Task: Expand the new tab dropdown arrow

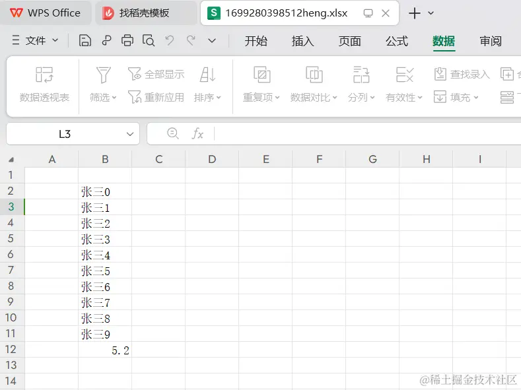Action: (x=431, y=13)
